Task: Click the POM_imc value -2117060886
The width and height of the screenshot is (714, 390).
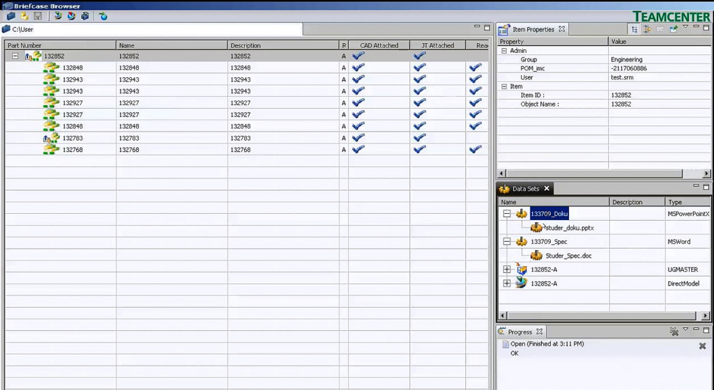Action: [629, 69]
